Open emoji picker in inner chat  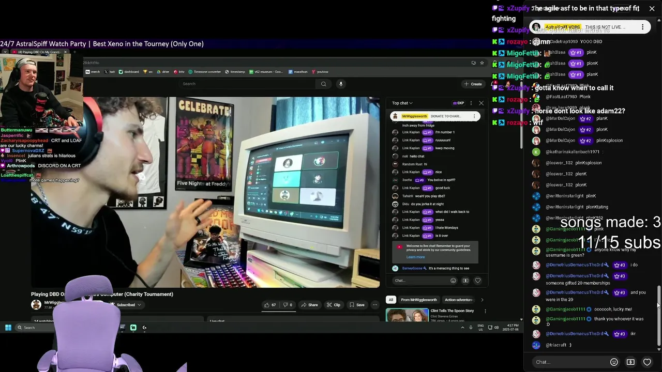pyautogui.click(x=453, y=281)
